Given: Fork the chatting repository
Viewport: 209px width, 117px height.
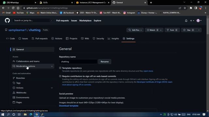Looking at the screenshot, I should [x=172, y=30].
